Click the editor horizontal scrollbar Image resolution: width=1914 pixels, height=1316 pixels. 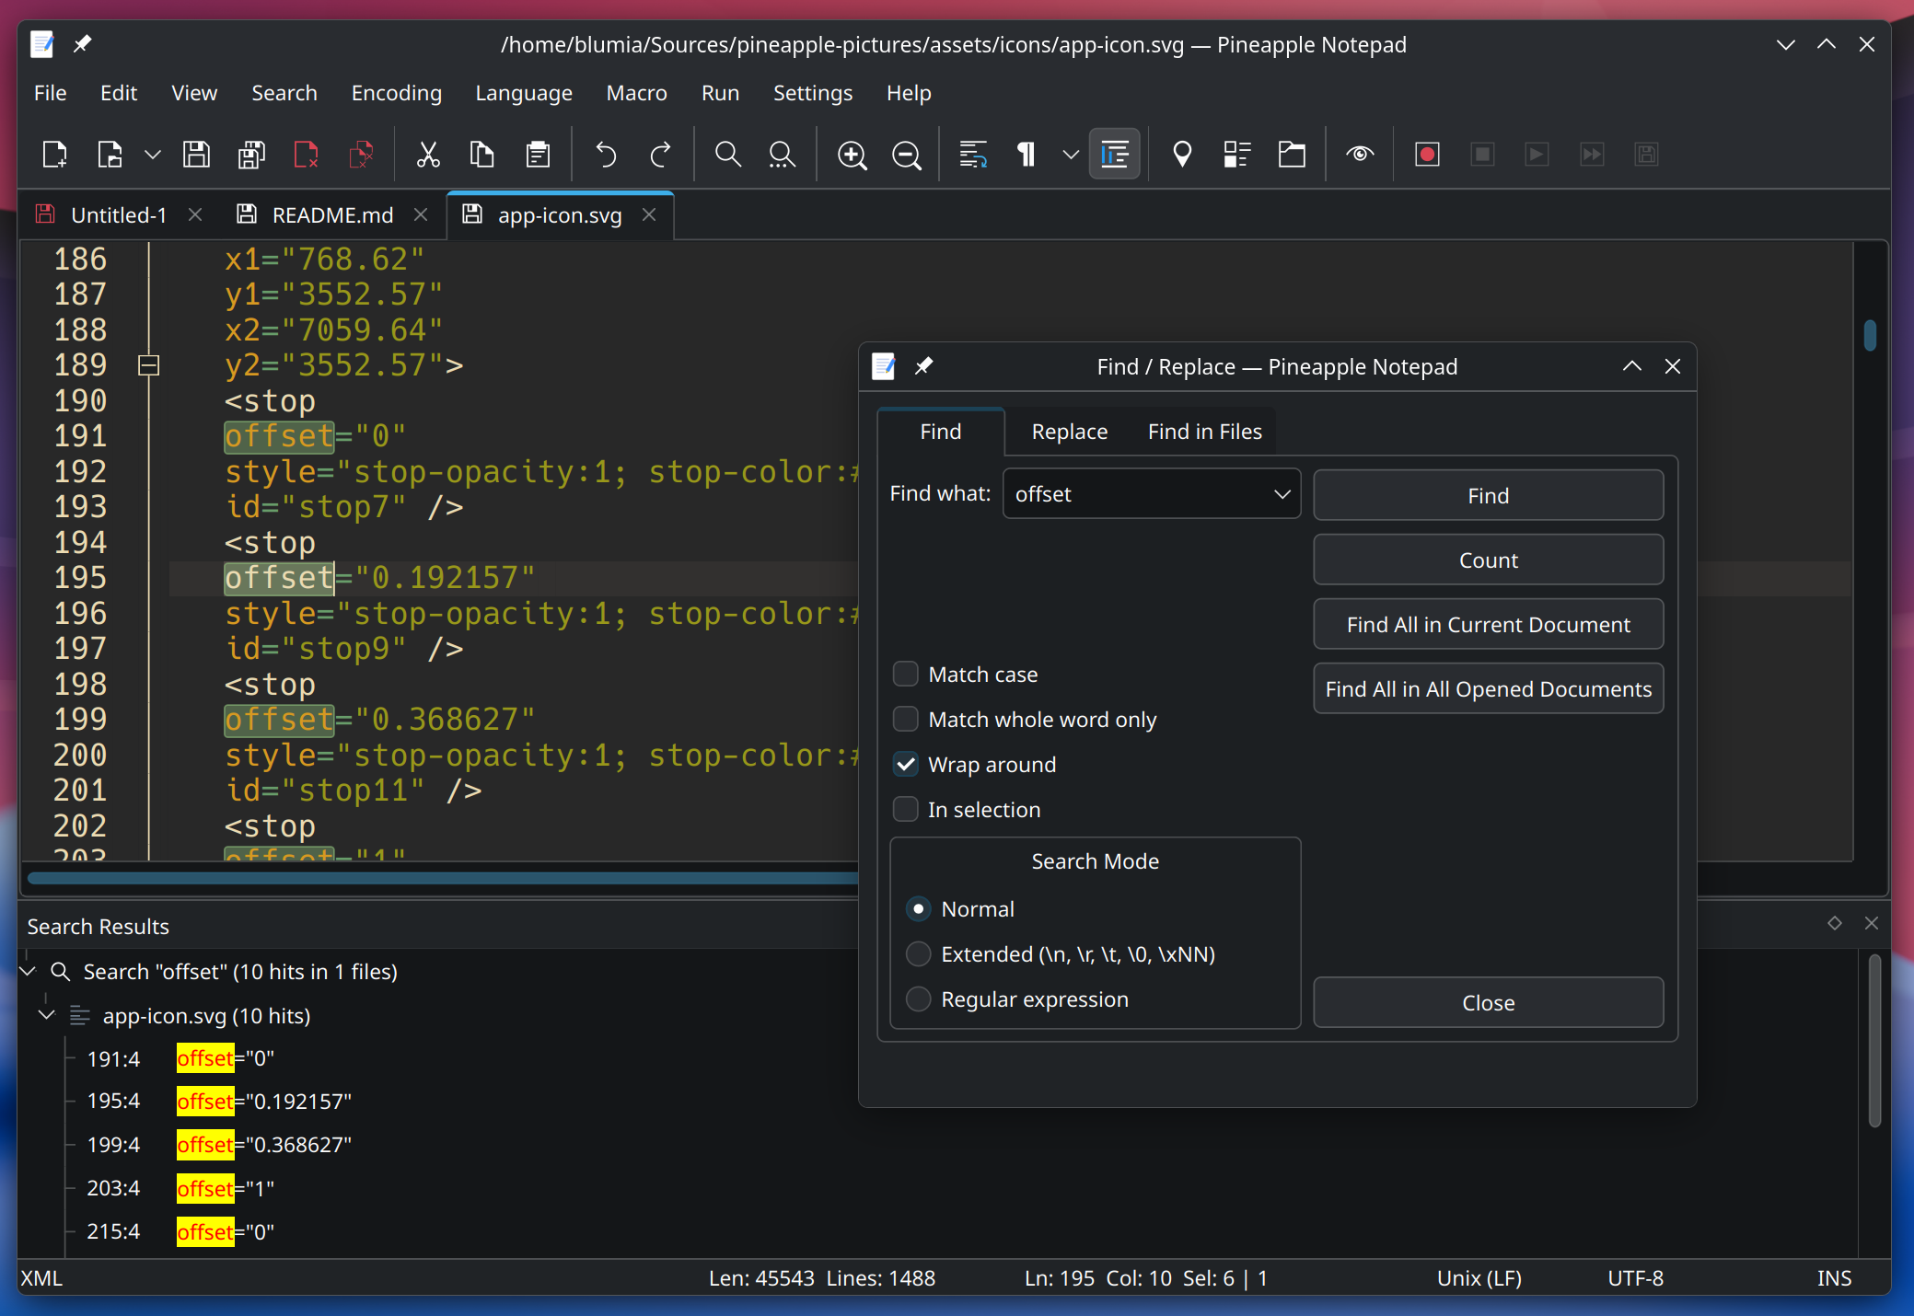tap(442, 877)
